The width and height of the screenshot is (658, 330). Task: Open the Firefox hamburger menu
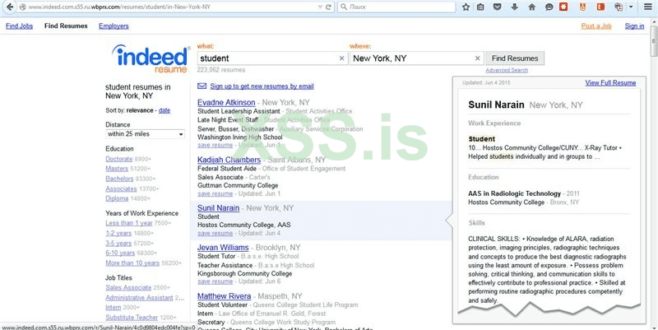point(648,7)
